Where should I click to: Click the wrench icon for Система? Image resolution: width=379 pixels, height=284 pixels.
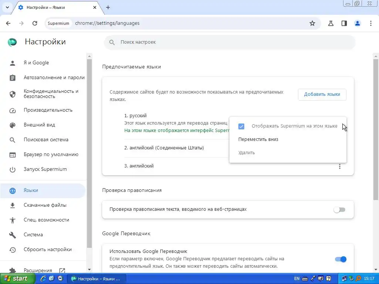click(12, 235)
